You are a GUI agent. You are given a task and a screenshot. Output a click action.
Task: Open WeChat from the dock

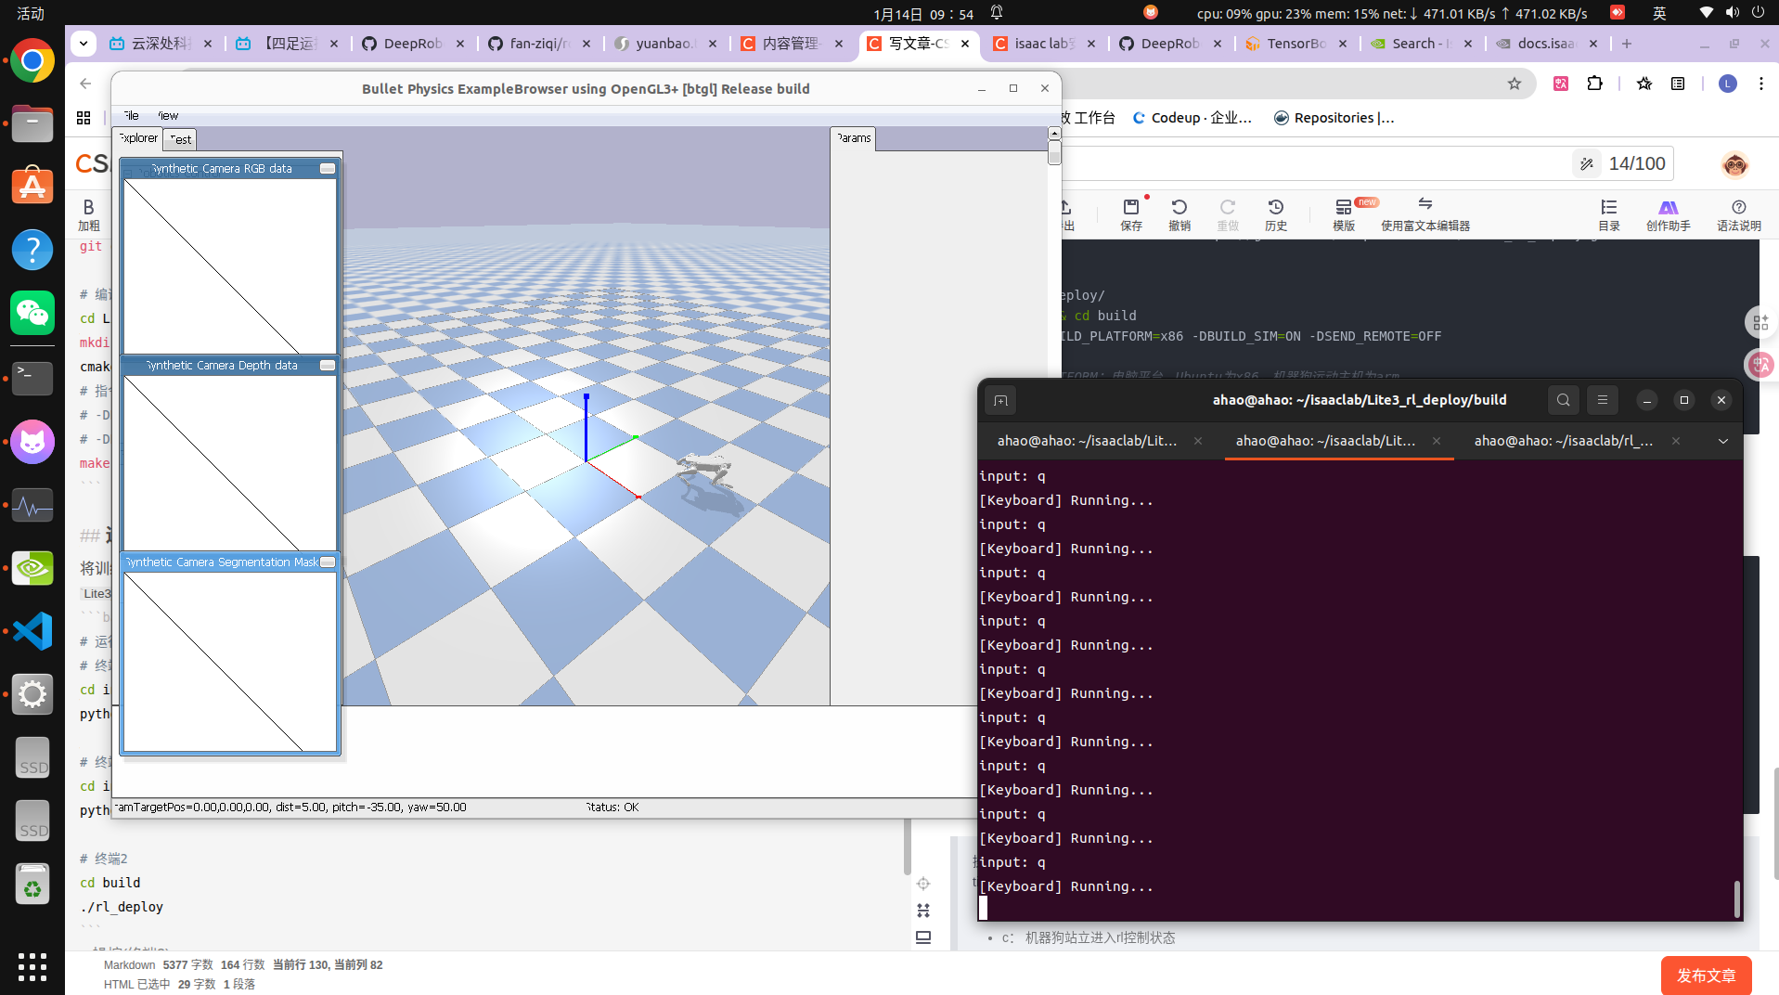tap(32, 314)
